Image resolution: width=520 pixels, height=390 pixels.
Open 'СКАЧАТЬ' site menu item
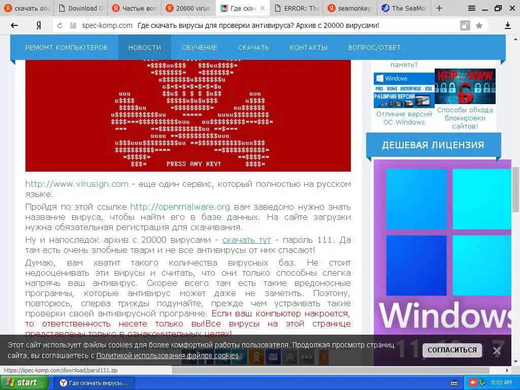click(x=253, y=47)
